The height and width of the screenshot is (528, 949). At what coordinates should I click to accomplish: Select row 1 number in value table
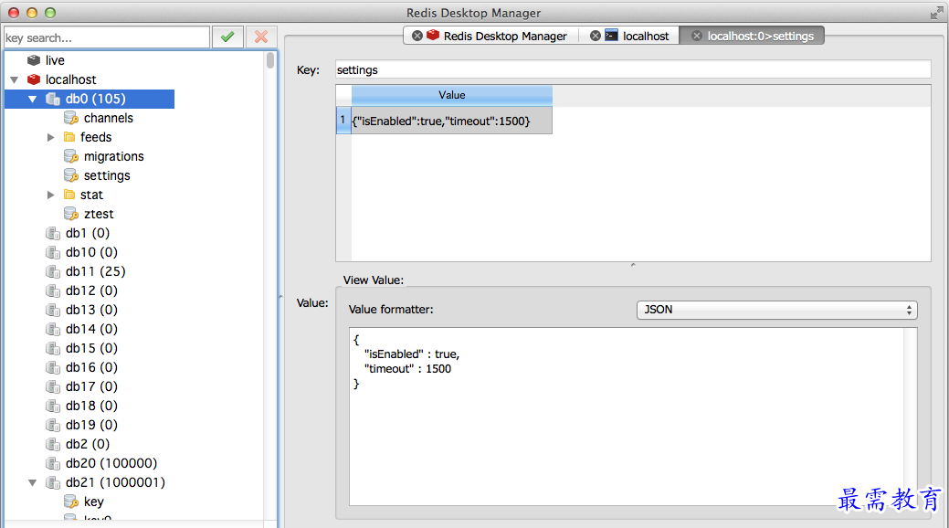[343, 120]
